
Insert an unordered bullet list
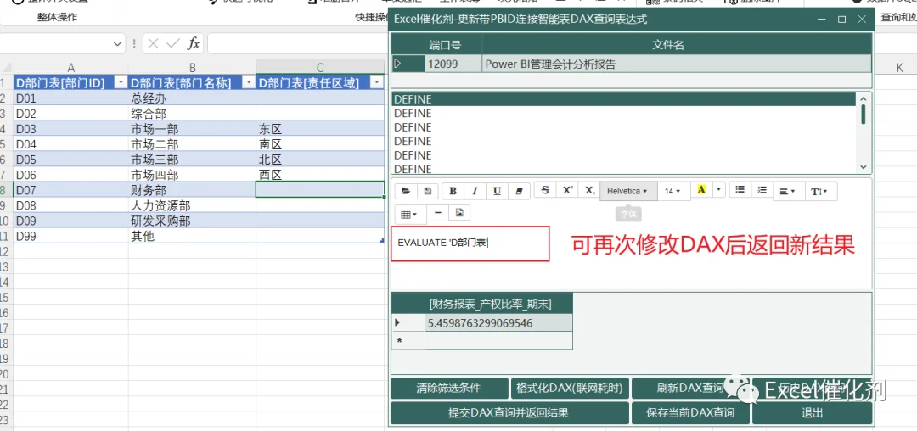pos(740,190)
